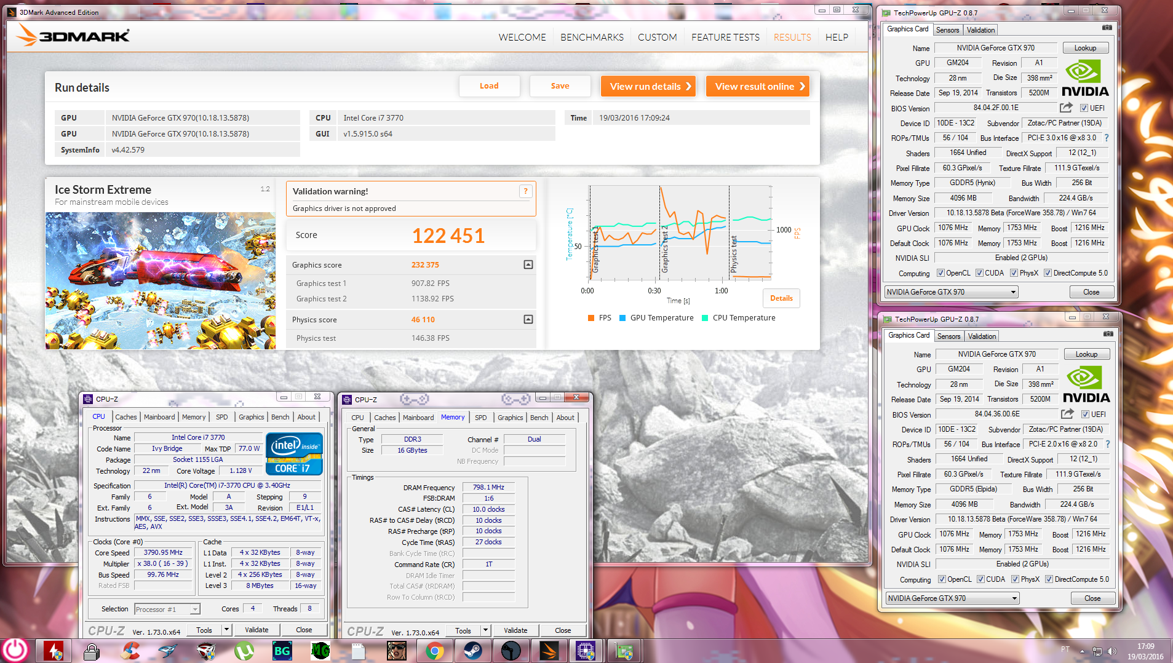Click the blue GPU Temperature legend swatch
This screenshot has height=663, width=1173.
coord(622,318)
